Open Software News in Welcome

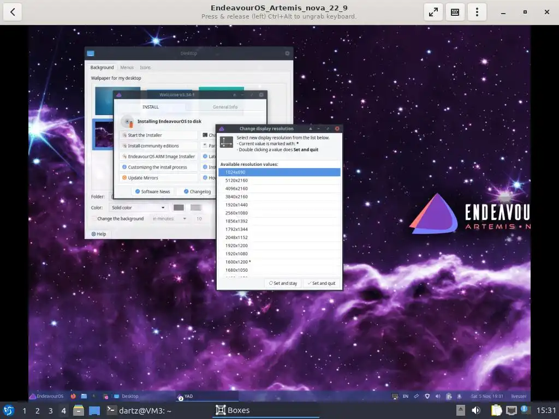pyautogui.click(x=153, y=191)
